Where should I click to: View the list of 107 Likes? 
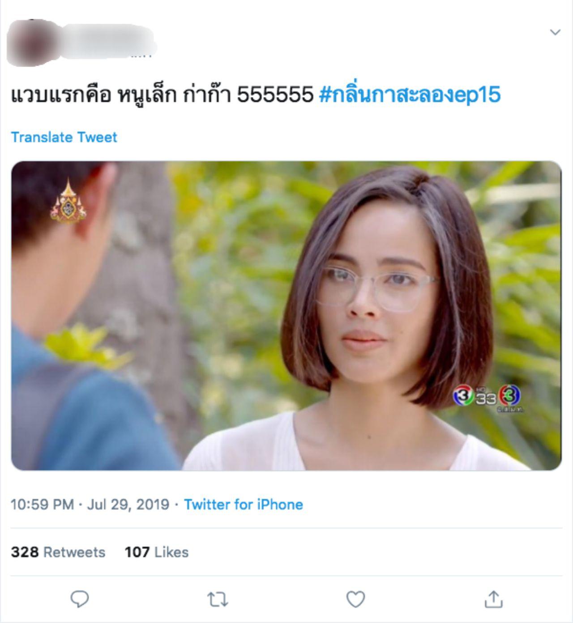pyautogui.click(x=157, y=552)
